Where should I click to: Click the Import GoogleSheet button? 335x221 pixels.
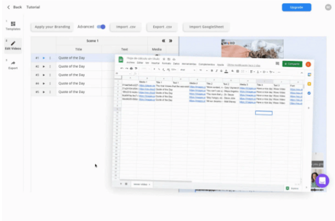coord(206,27)
